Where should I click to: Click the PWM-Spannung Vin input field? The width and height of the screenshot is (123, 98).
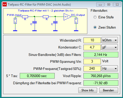click(x=92, y=62)
